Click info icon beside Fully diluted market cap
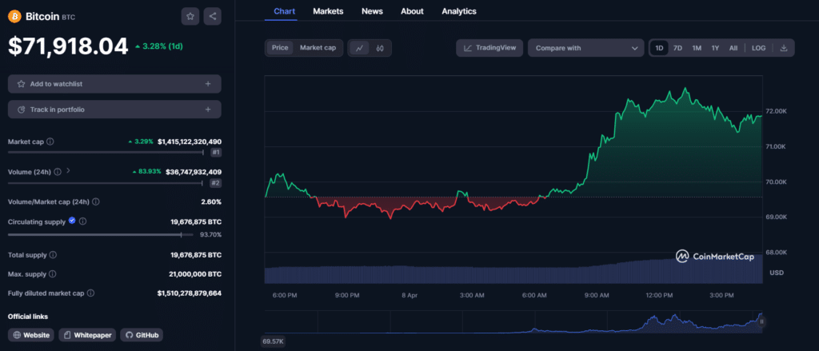The image size is (819, 351). (90, 293)
